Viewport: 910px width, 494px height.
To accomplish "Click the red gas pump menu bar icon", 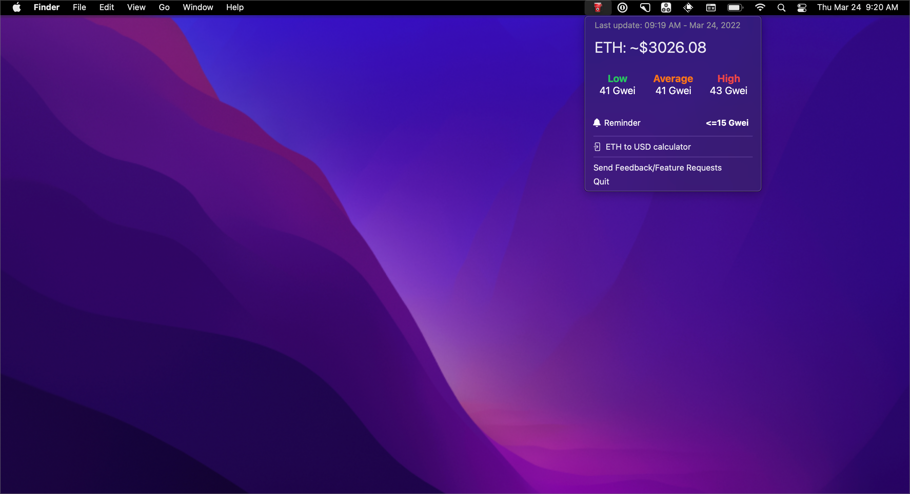I will (598, 7).
